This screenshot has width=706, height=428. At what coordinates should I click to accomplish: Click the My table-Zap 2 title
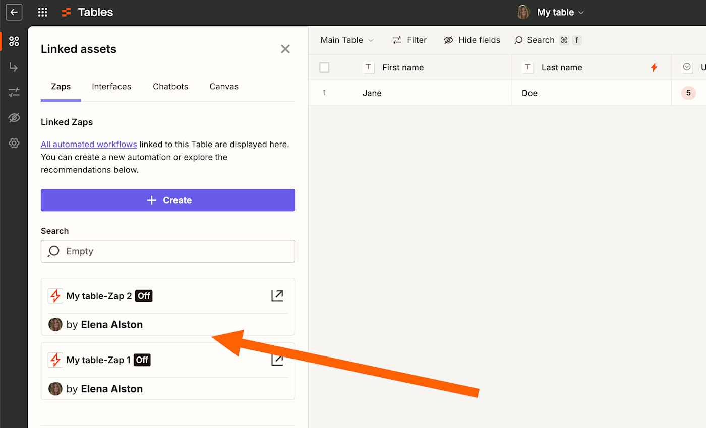pos(99,296)
